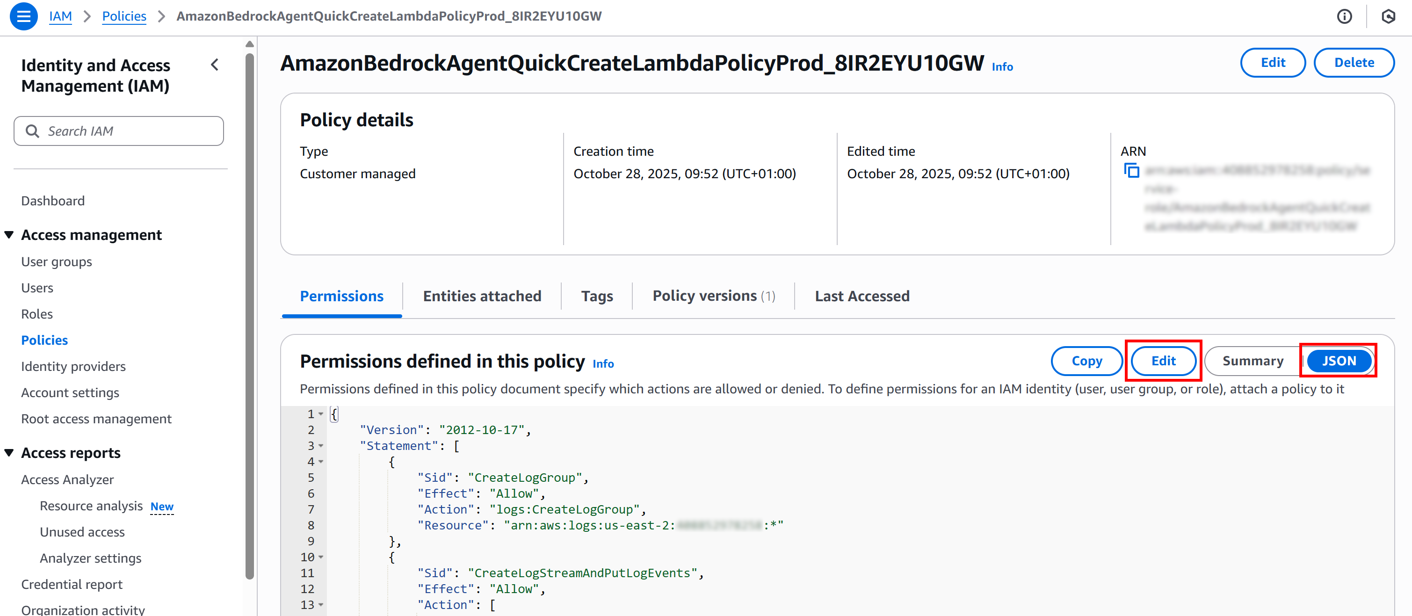Open the hamburger navigation menu

click(23, 16)
